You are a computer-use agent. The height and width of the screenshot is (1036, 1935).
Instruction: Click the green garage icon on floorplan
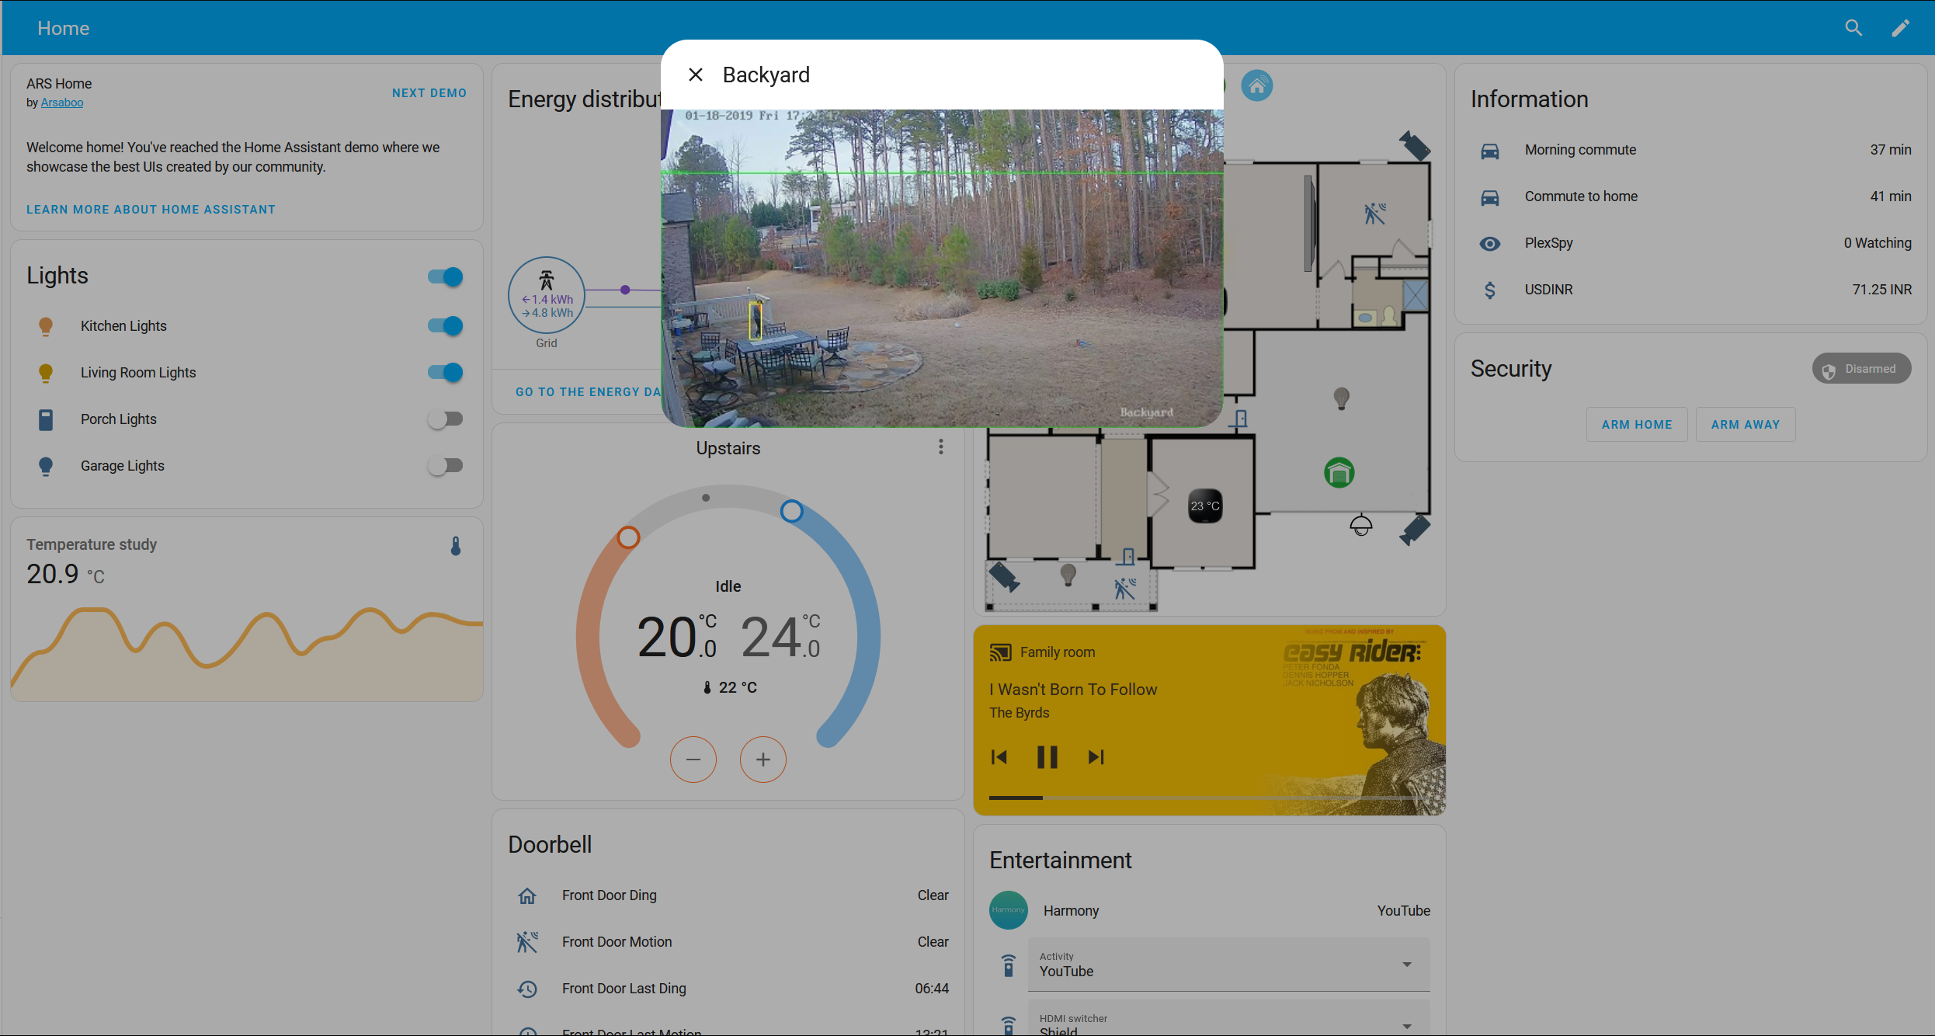tap(1339, 472)
